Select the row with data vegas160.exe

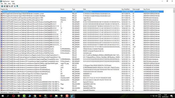pos(82,18)
